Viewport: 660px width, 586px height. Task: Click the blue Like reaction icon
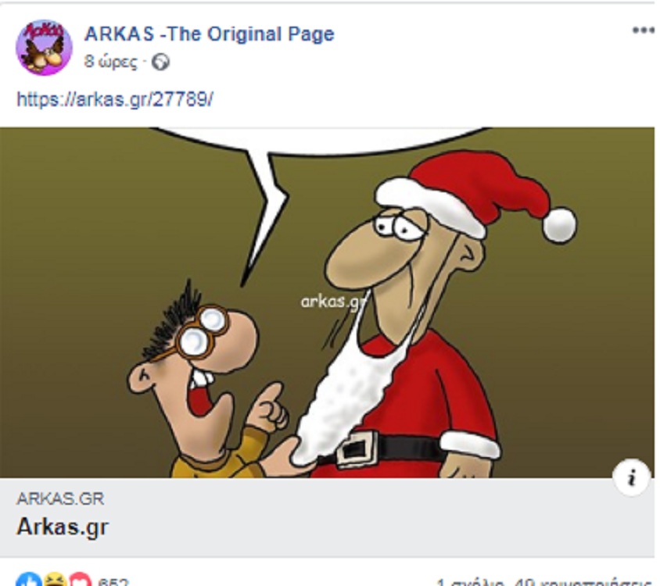28,581
